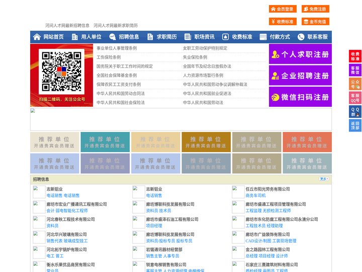Open 商务车司机 job link
This screenshot has height=272, width=362.
(x=255, y=195)
